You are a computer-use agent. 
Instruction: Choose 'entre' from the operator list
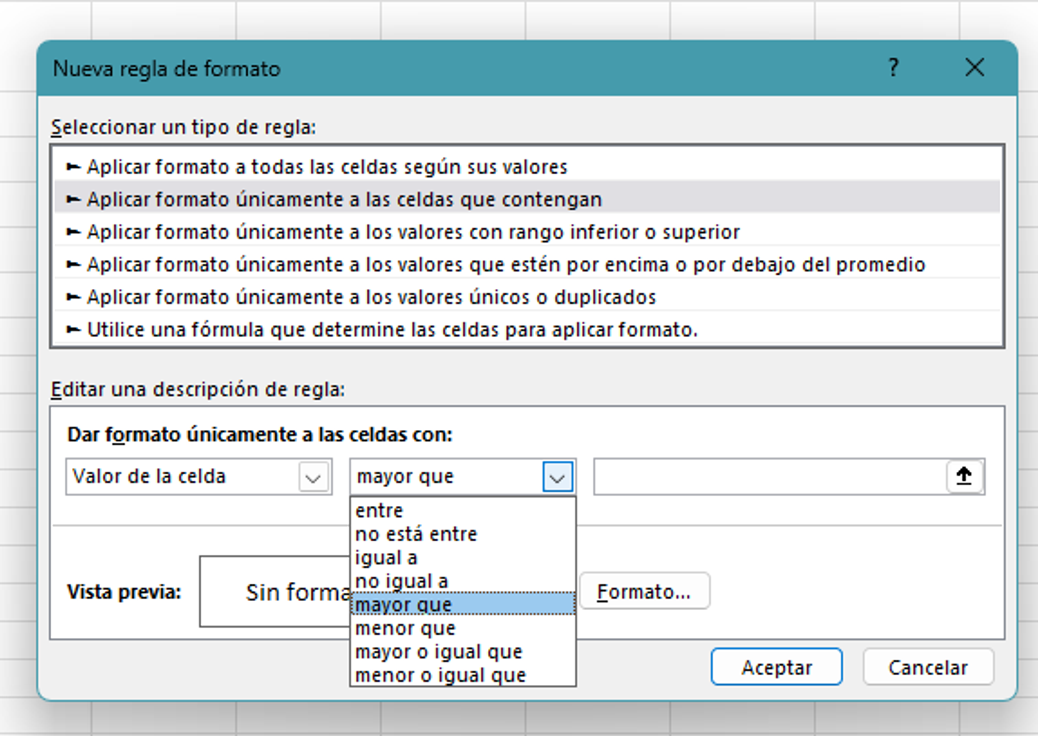pyautogui.click(x=463, y=511)
